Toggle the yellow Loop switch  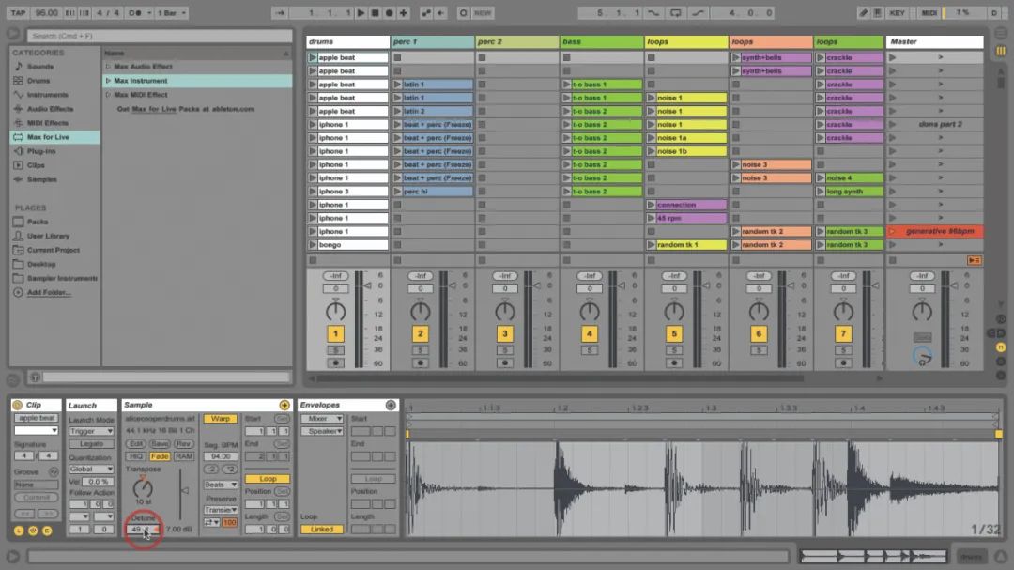[x=267, y=479]
